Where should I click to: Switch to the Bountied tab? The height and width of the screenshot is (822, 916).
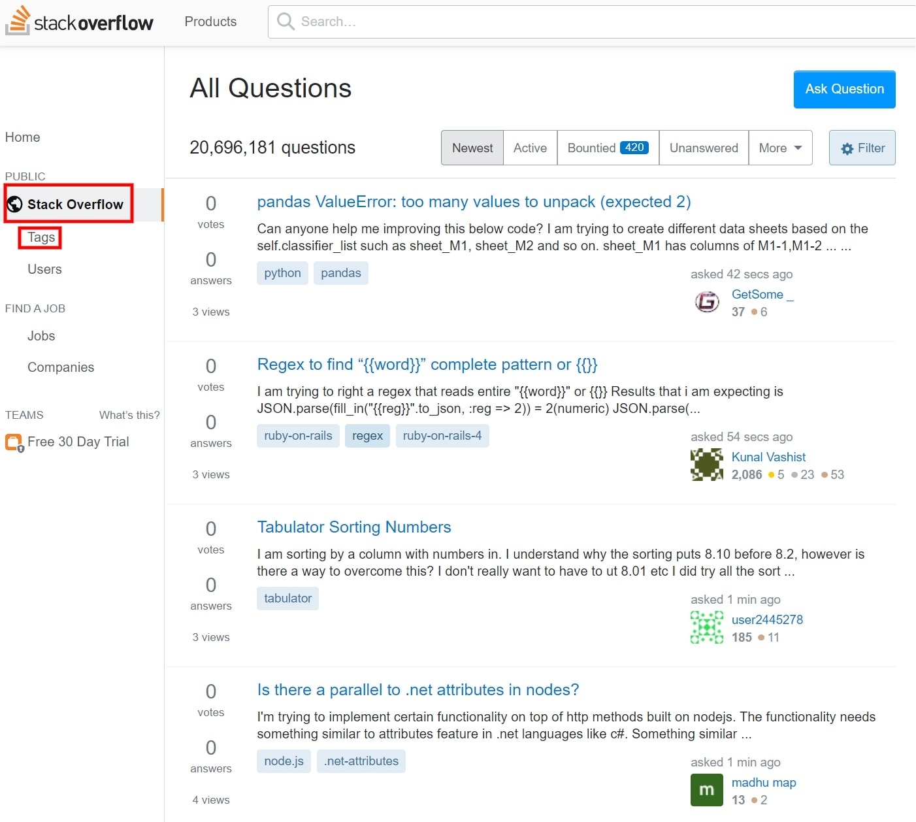(x=608, y=148)
